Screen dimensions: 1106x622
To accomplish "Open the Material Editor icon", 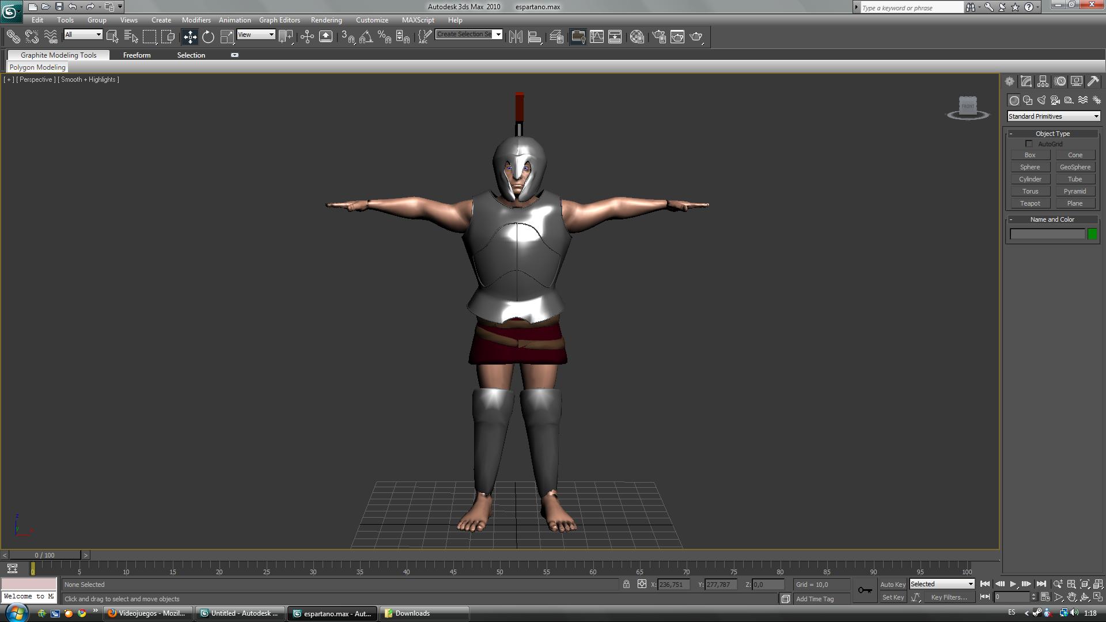I will point(637,37).
